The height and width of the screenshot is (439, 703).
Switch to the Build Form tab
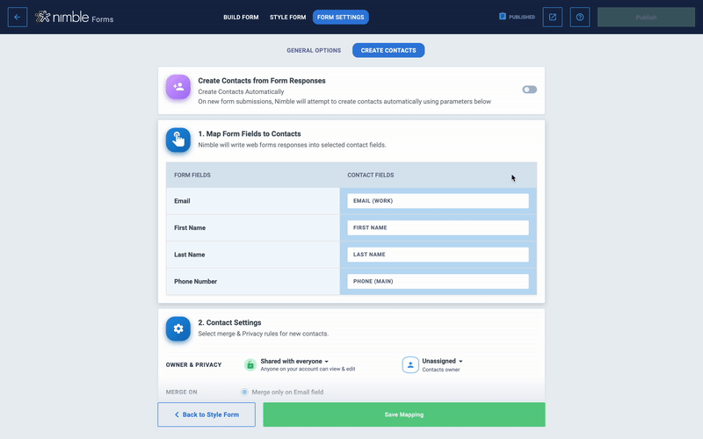(241, 17)
